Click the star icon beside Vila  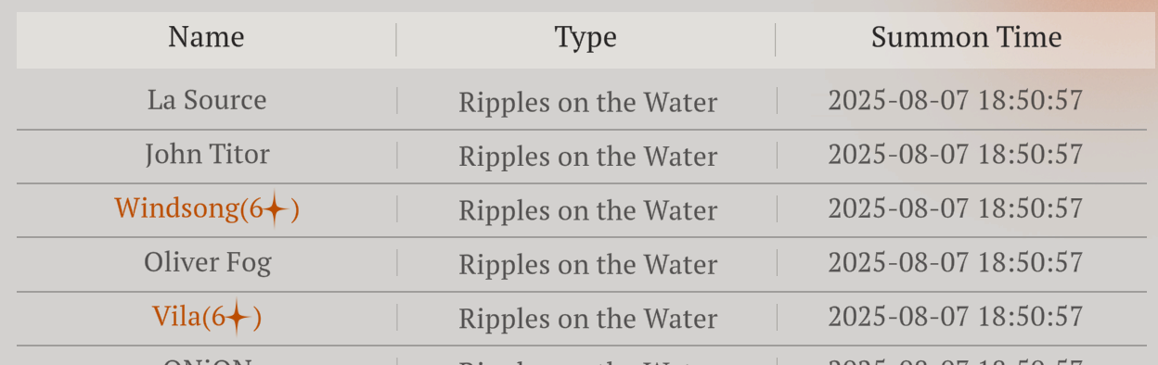238,319
